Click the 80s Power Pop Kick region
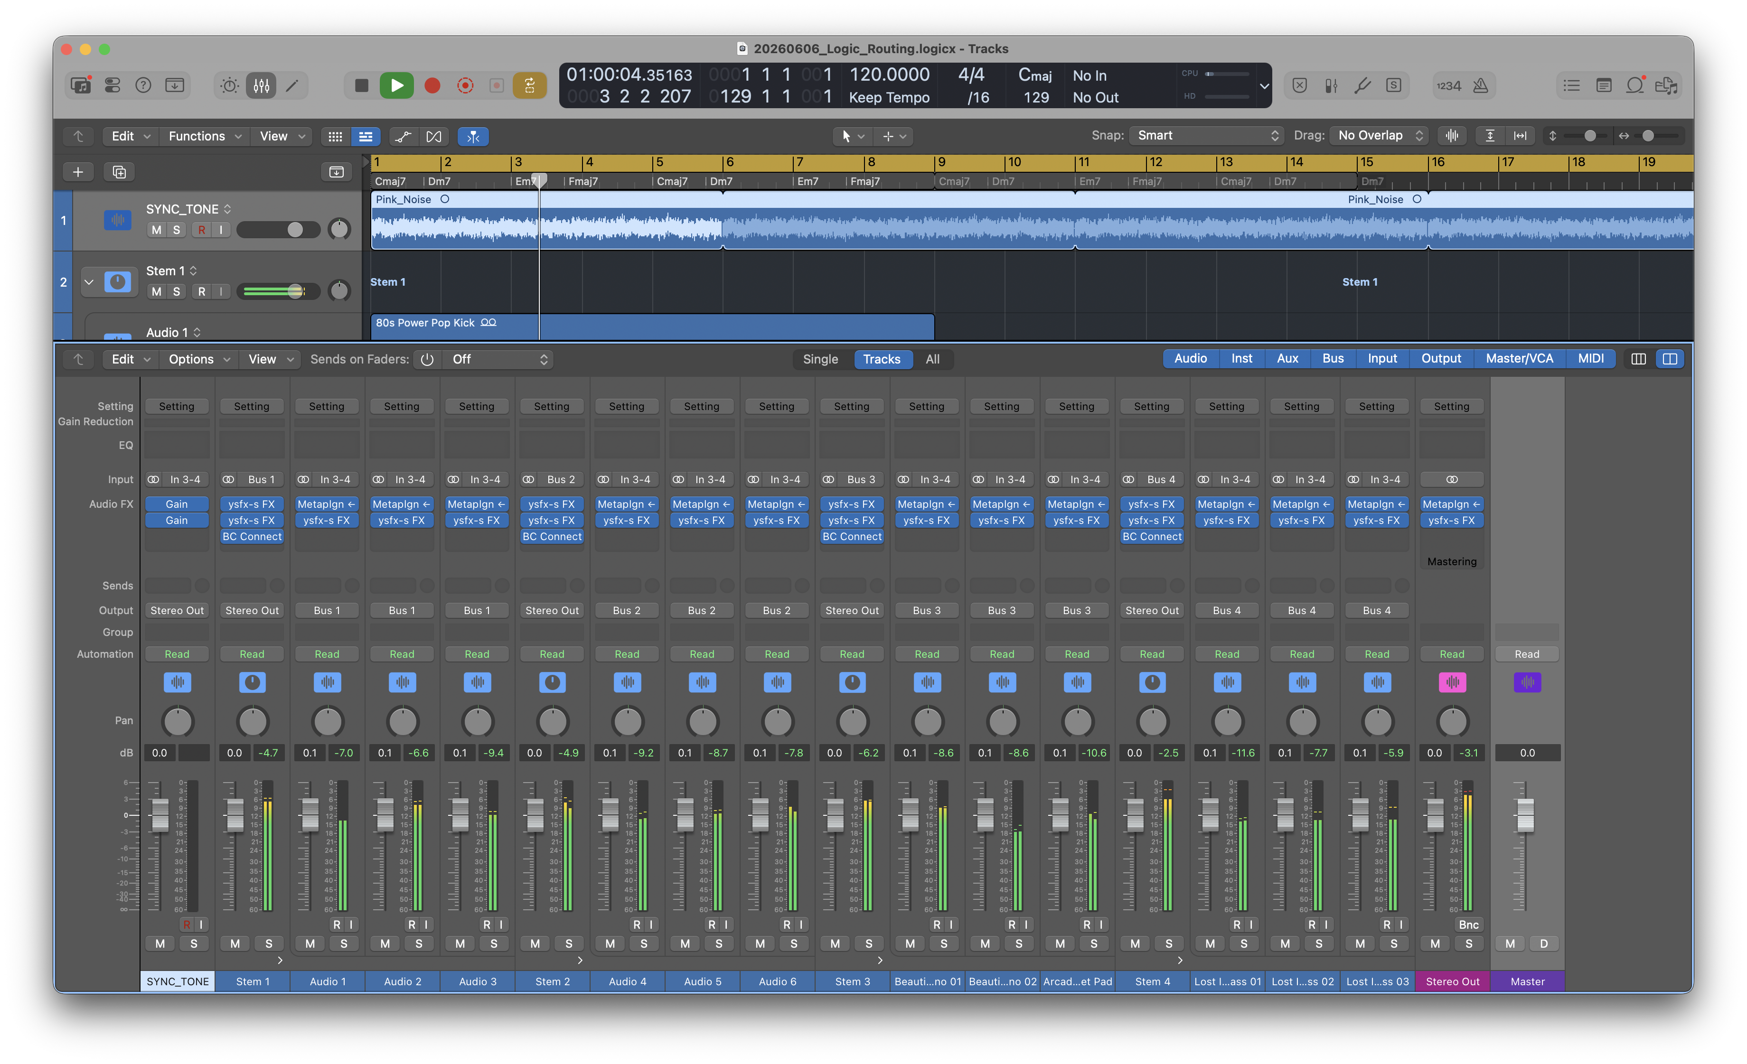 point(652,326)
